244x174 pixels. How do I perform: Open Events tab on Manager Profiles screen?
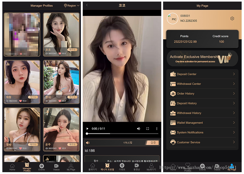[42, 167]
